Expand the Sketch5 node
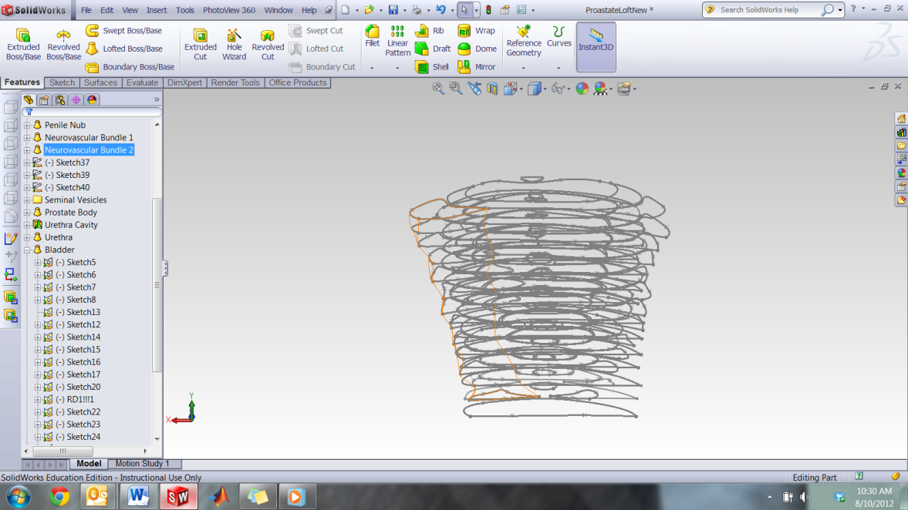 click(x=38, y=263)
